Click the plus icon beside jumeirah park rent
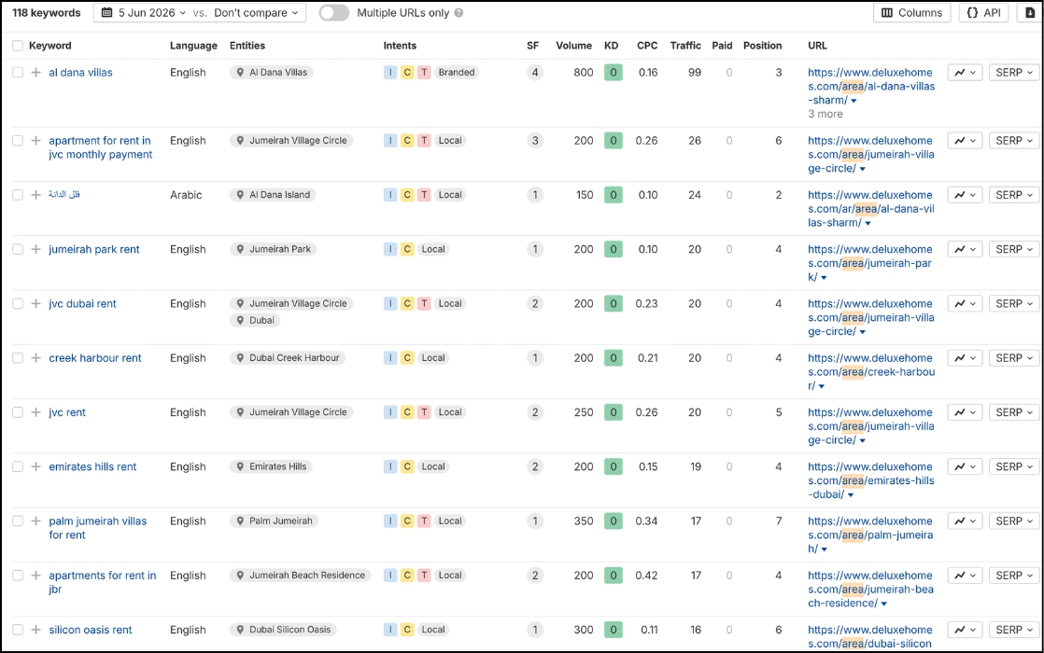This screenshot has width=1044, height=653. click(36, 249)
